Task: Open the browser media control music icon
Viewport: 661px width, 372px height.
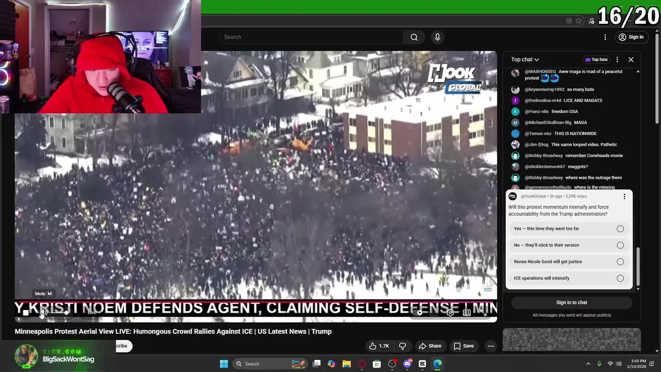Action: coord(592,21)
